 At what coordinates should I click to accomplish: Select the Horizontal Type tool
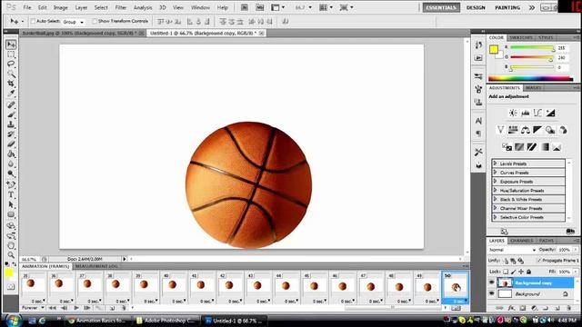click(x=11, y=194)
